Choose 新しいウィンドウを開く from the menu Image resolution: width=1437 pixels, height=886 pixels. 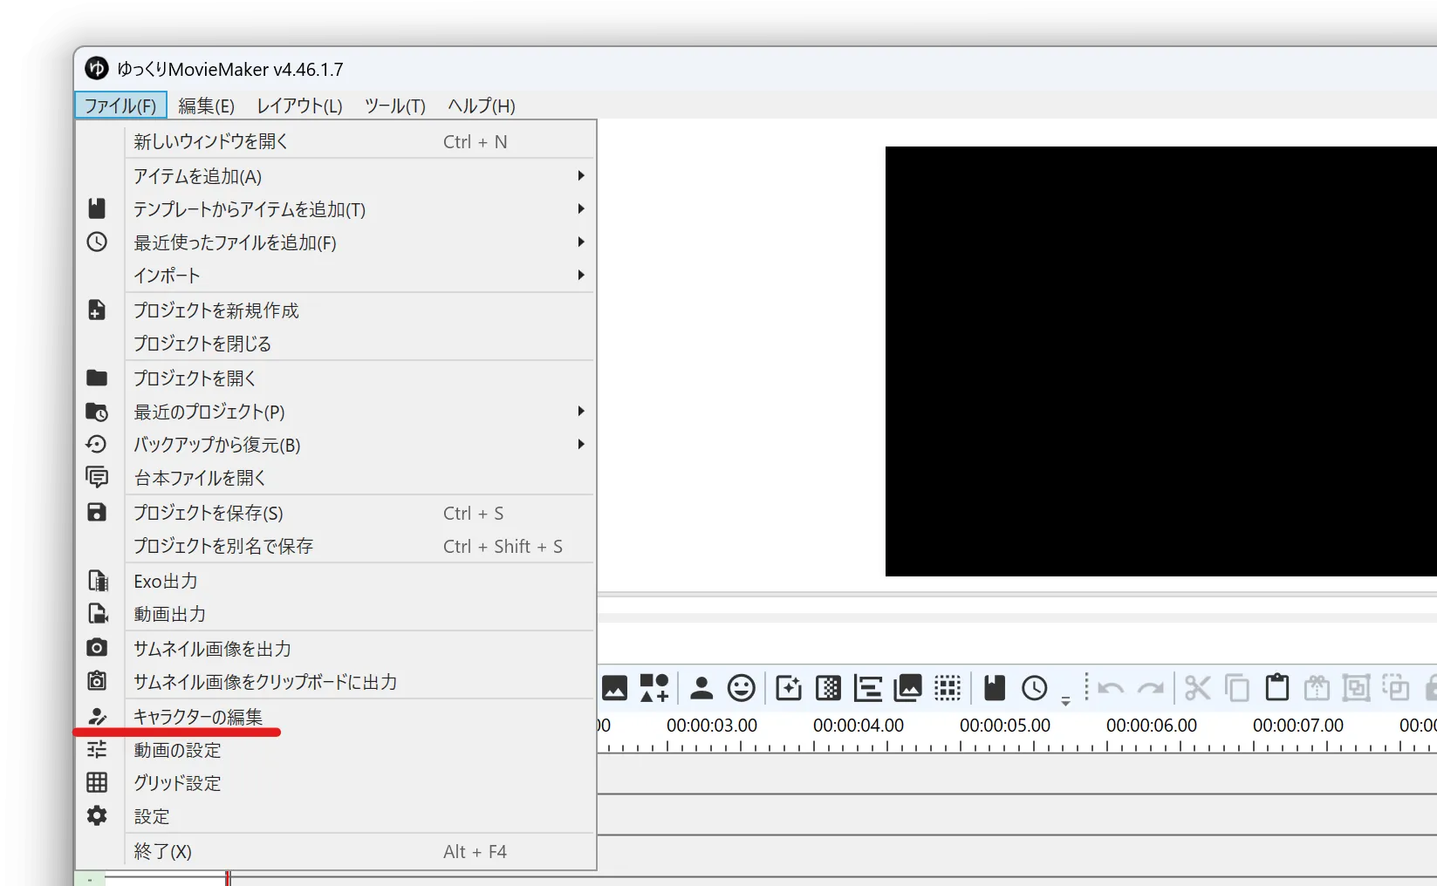[x=336, y=141]
